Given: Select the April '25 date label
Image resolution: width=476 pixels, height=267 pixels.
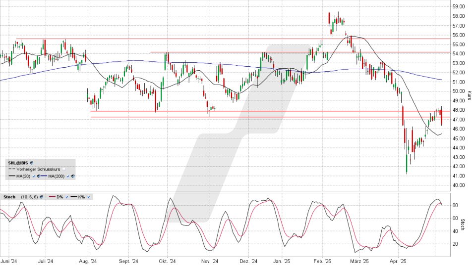Looking at the screenshot, I should (x=398, y=261).
